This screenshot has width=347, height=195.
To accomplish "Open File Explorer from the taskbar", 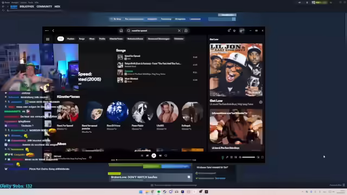I will tap(147, 192).
